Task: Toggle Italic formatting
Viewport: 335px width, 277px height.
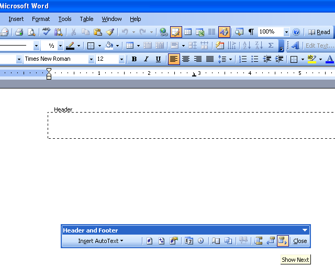Action: click(x=146, y=59)
